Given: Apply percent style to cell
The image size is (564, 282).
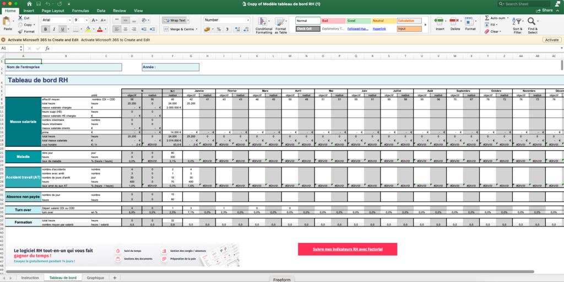Looking at the screenshot, I should (x=219, y=29).
